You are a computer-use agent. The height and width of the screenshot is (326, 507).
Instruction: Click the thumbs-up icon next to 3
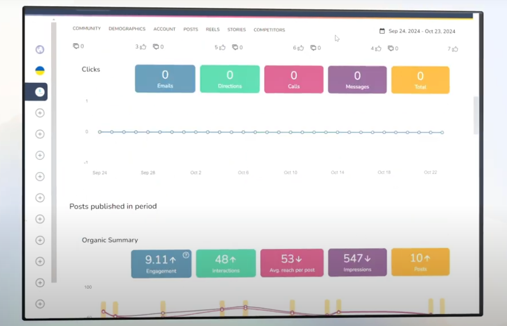coord(144,48)
